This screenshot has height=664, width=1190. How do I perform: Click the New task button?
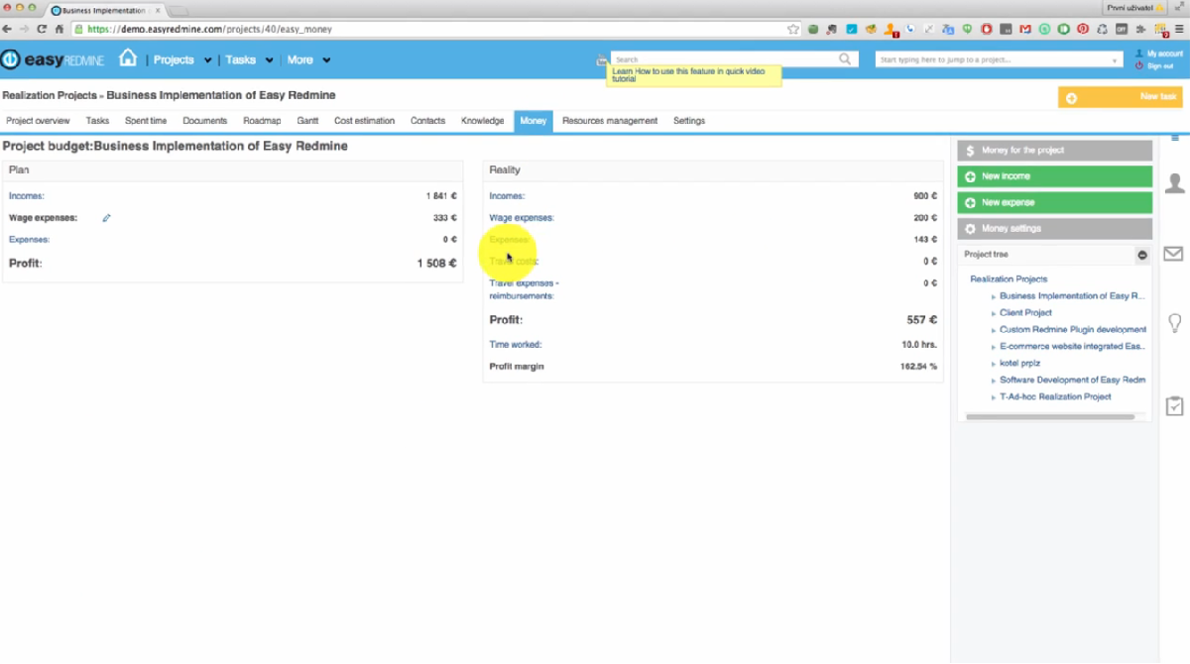pyautogui.click(x=1120, y=97)
